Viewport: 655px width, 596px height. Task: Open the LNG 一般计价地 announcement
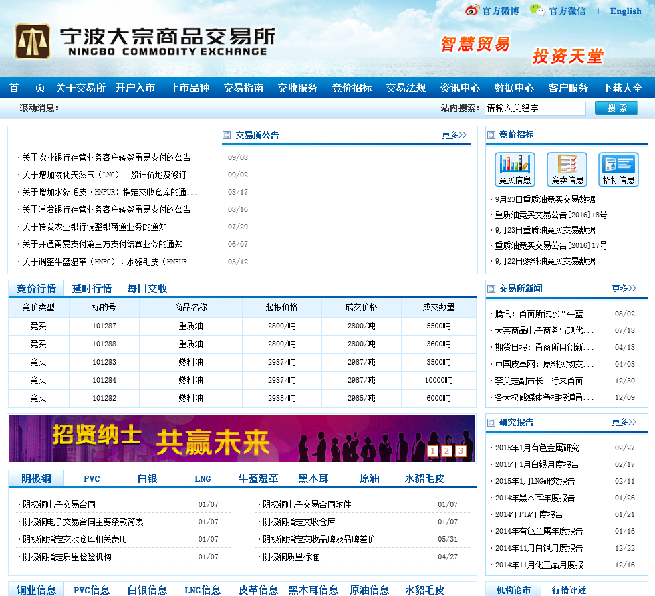110,175
